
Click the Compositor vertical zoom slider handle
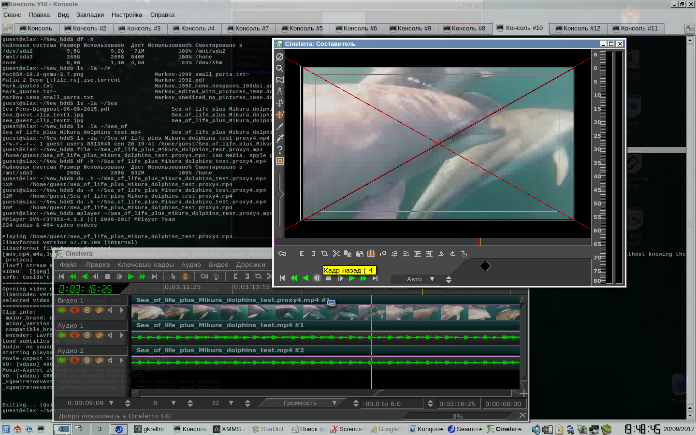[279, 194]
